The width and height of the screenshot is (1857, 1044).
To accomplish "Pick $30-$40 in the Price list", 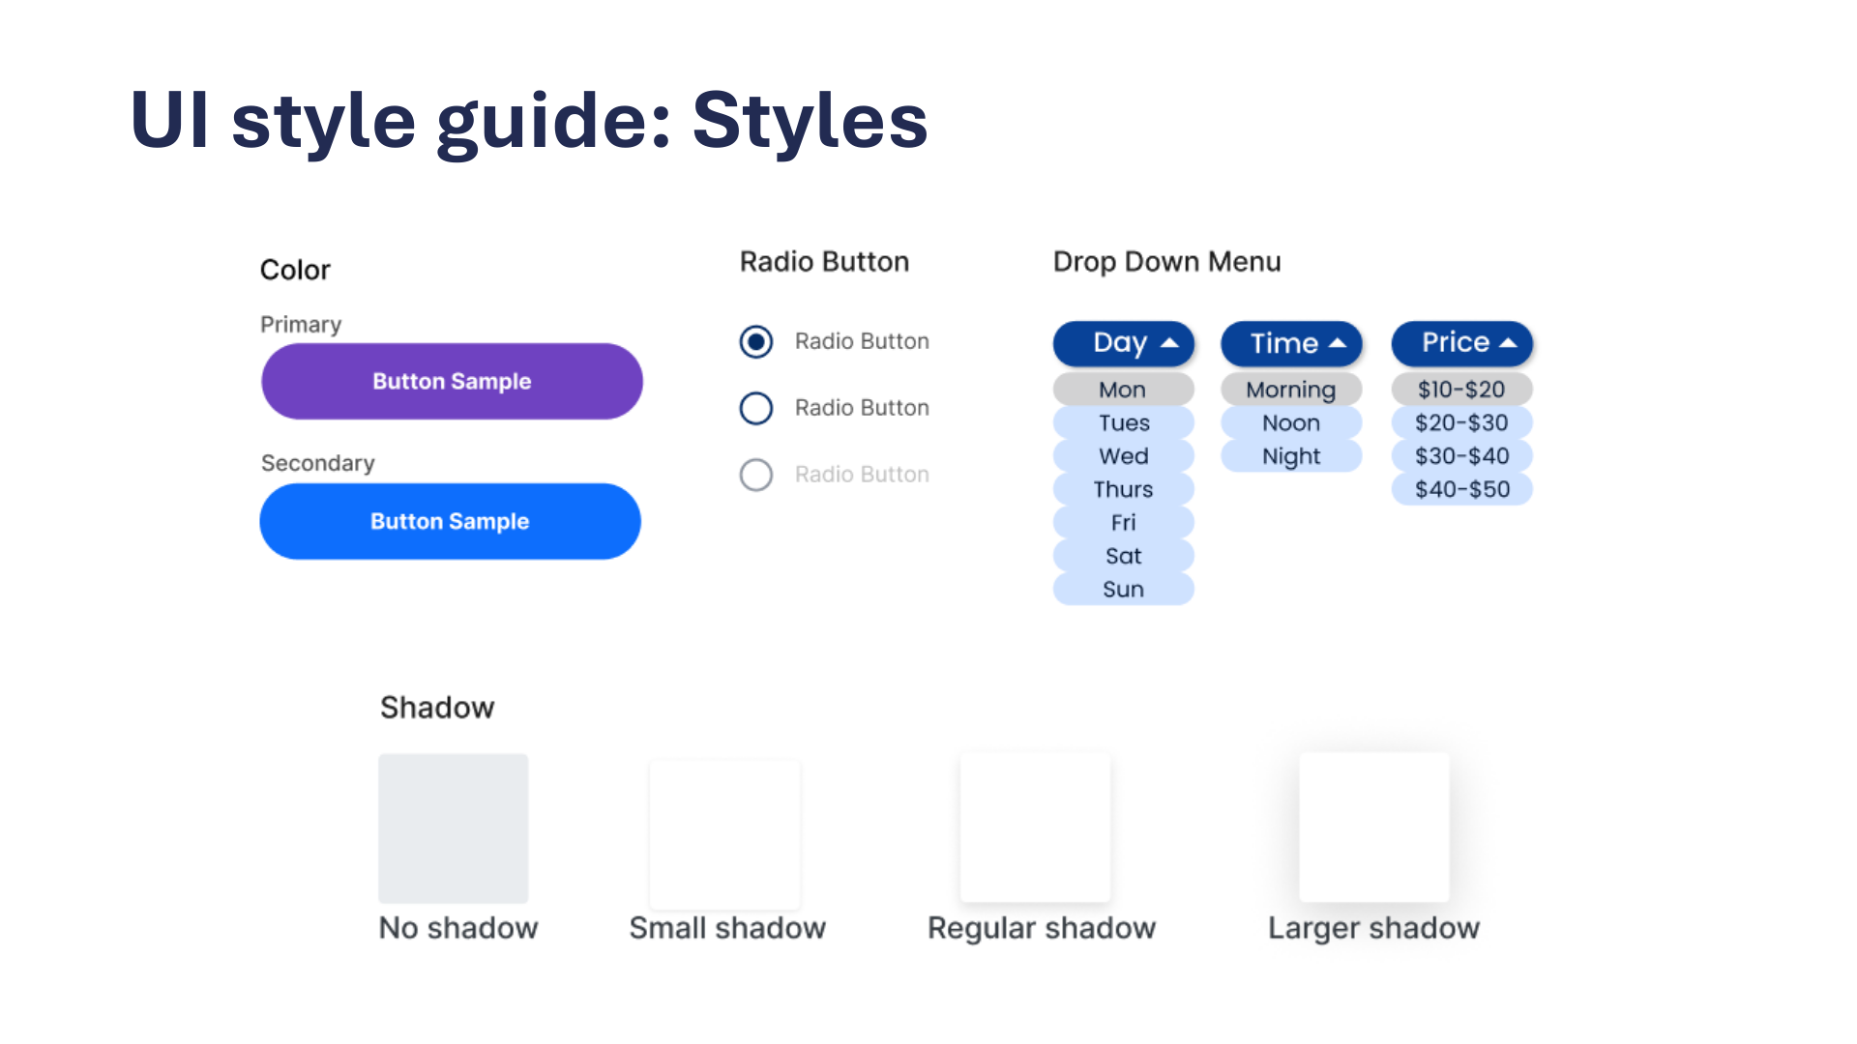I will (1461, 456).
